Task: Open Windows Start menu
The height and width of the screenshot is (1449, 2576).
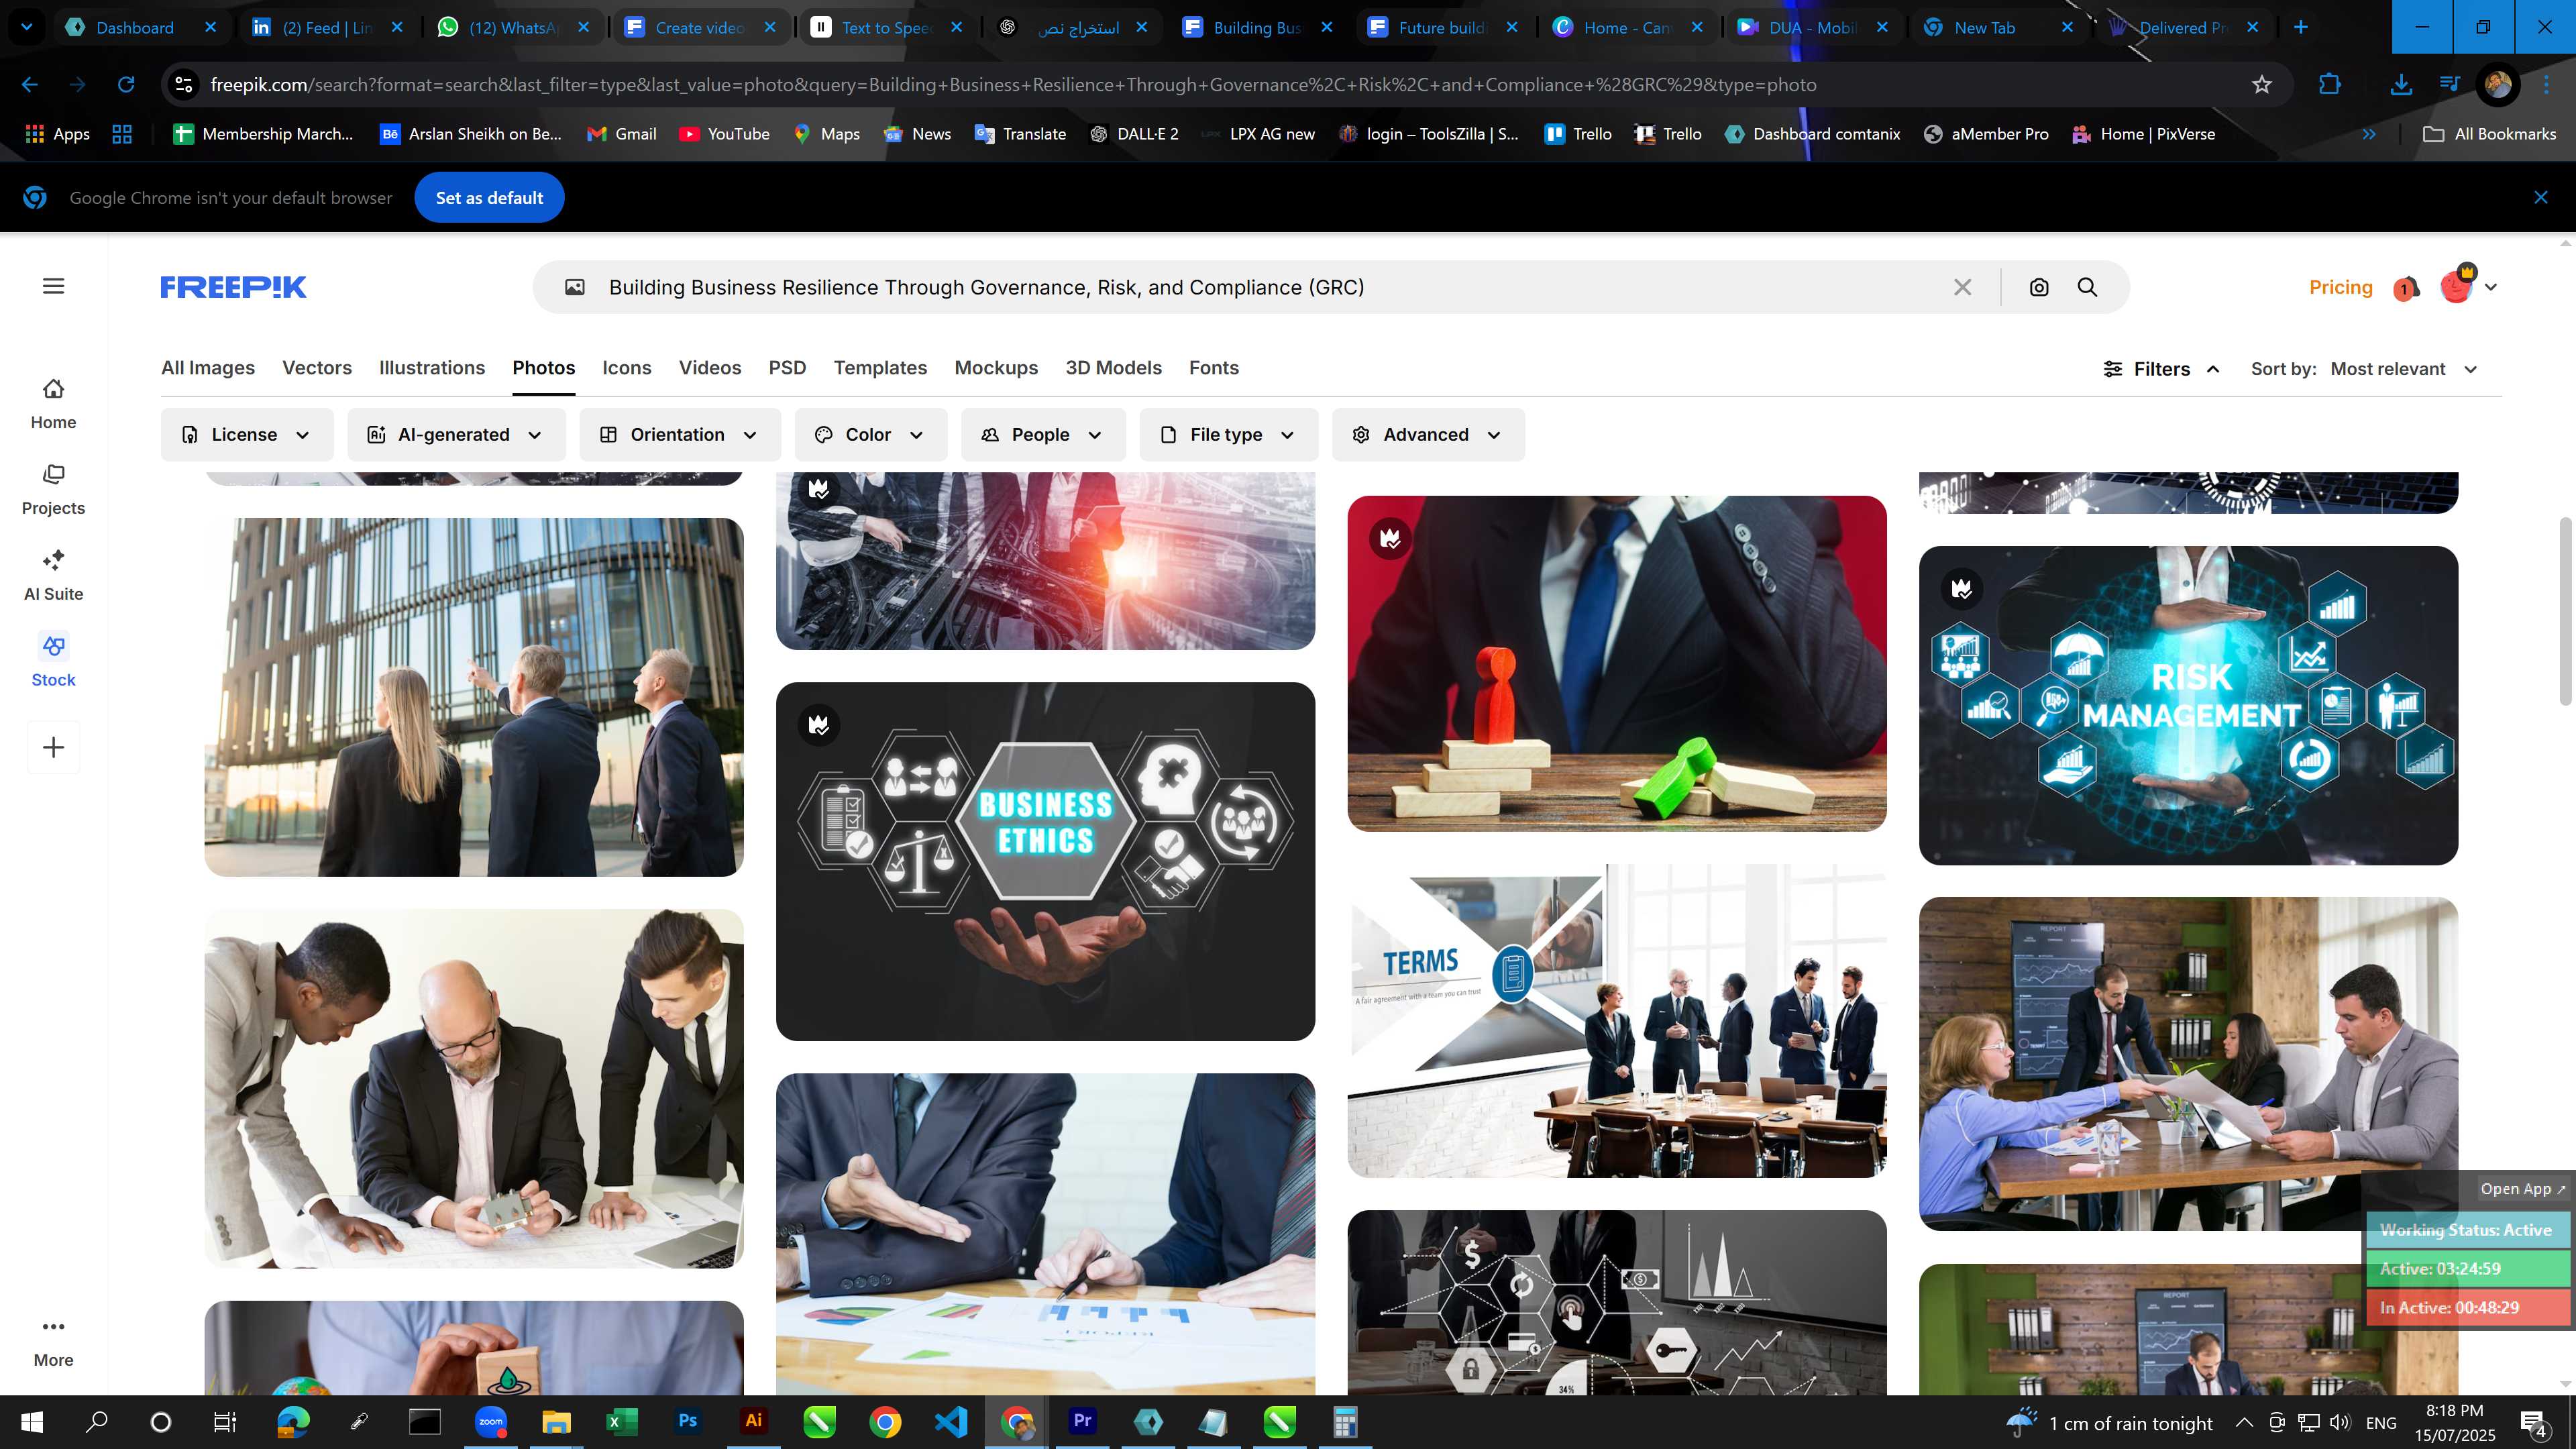Action: [32, 1422]
